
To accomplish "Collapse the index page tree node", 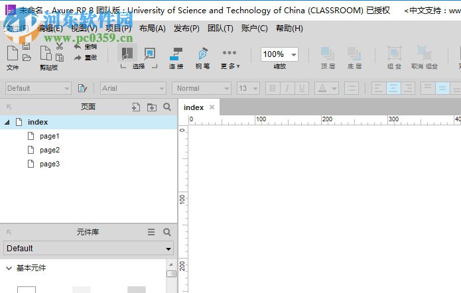I will [7, 122].
